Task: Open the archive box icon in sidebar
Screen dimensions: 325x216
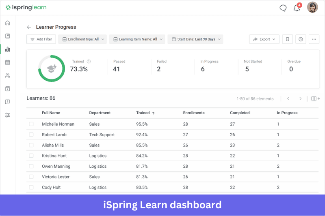Action: (7, 89)
